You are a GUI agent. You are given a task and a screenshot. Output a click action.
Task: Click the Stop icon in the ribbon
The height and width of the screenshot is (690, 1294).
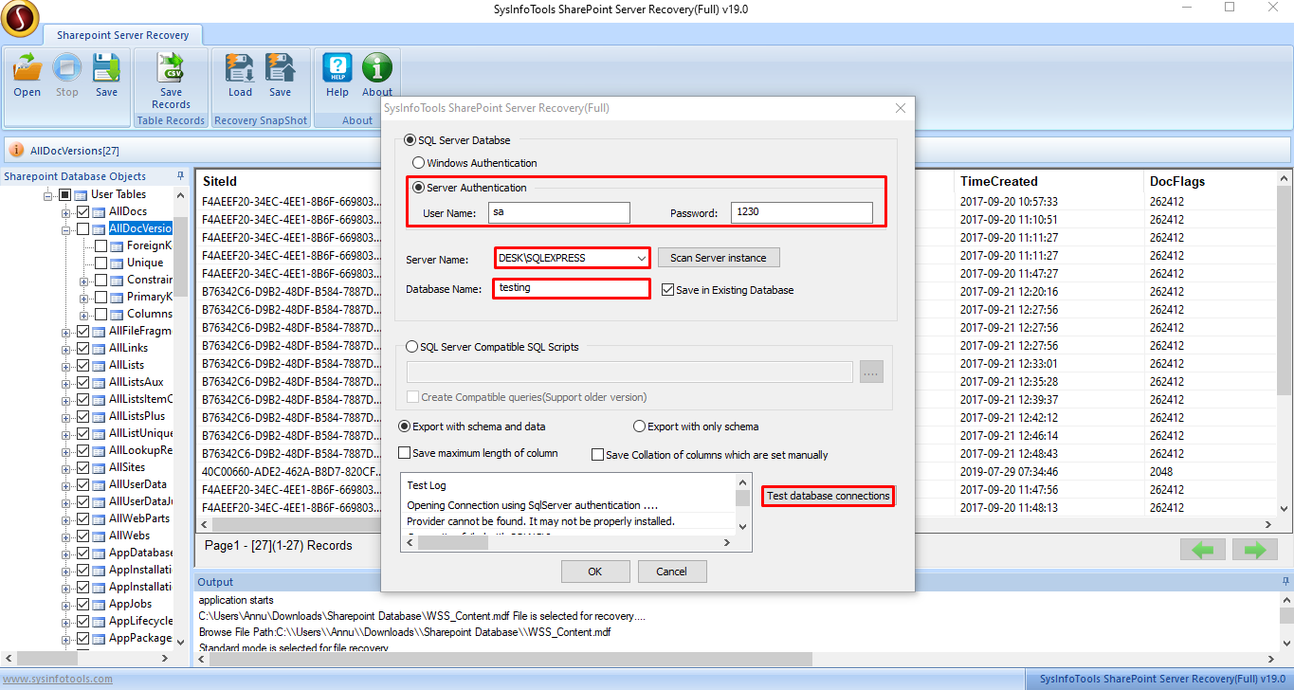[67, 68]
